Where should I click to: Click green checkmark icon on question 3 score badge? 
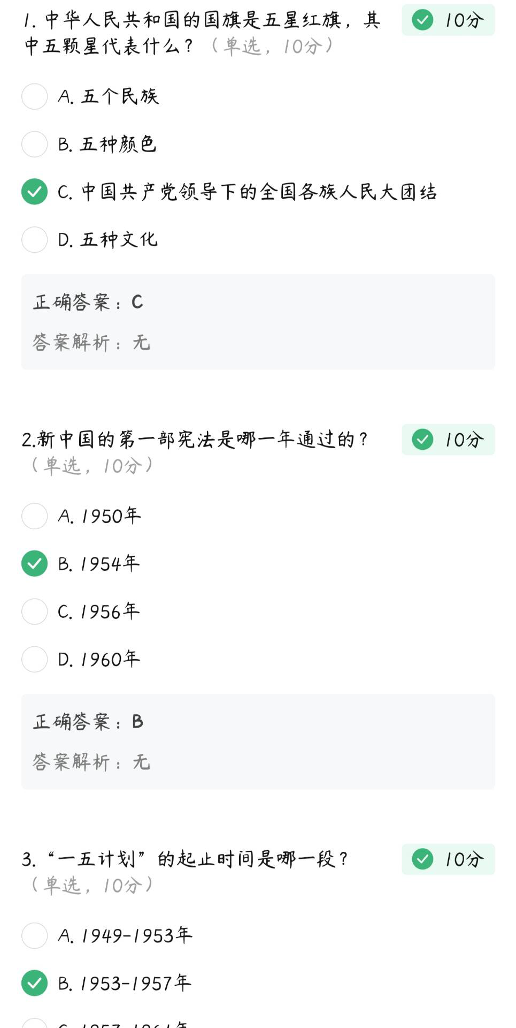[422, 859]
